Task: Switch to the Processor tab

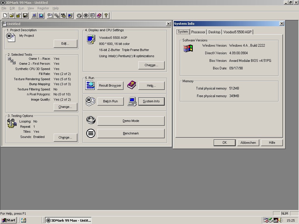Action: pyautogui.click(x=198, y=32)
